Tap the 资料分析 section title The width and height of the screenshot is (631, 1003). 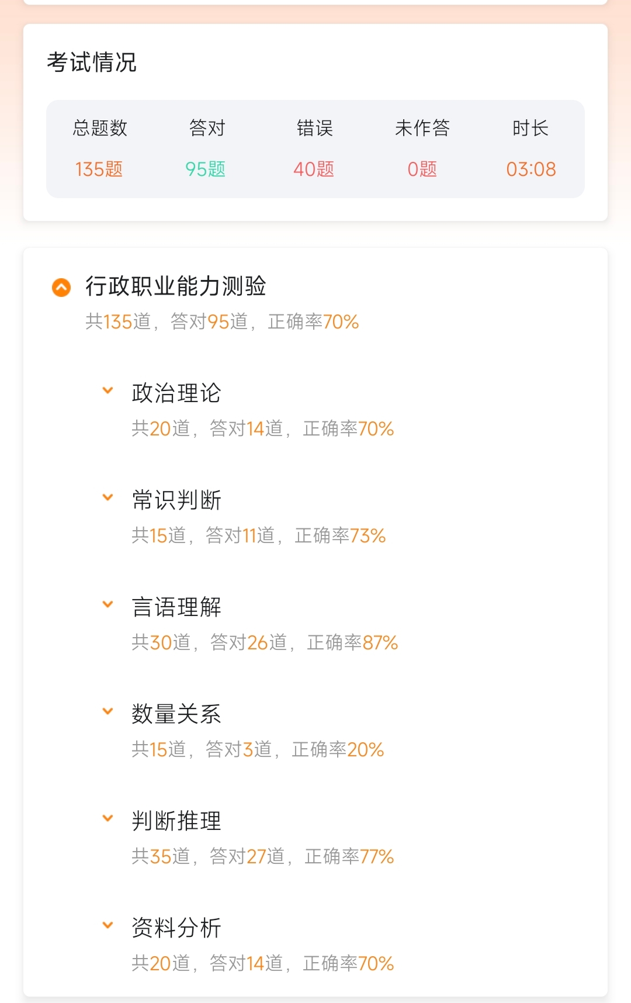point(176,928)
